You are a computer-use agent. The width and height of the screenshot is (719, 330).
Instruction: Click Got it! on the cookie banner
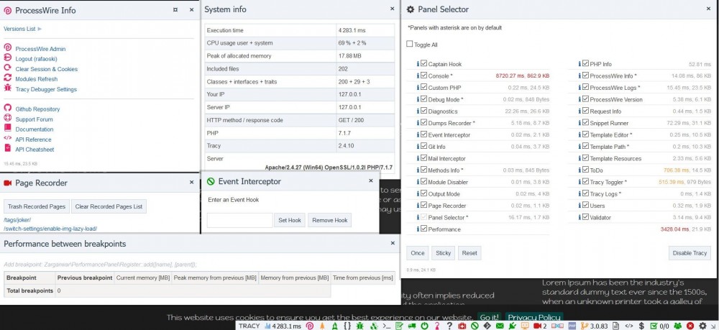(490, 317)
